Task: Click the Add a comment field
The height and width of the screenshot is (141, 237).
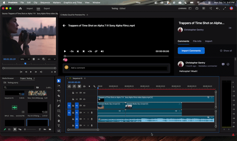Action: 118,68
